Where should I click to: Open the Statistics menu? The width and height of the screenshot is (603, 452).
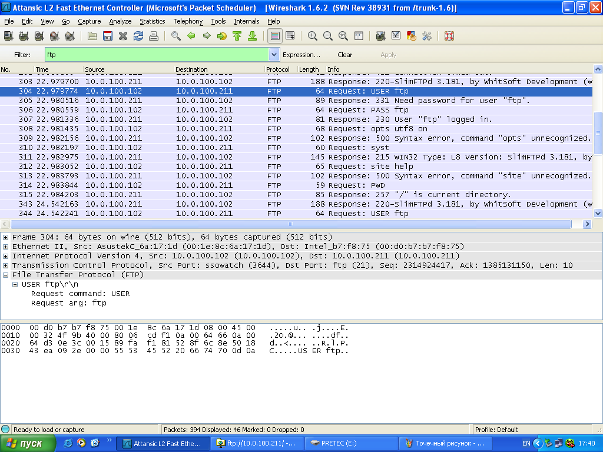pos(153,21)
